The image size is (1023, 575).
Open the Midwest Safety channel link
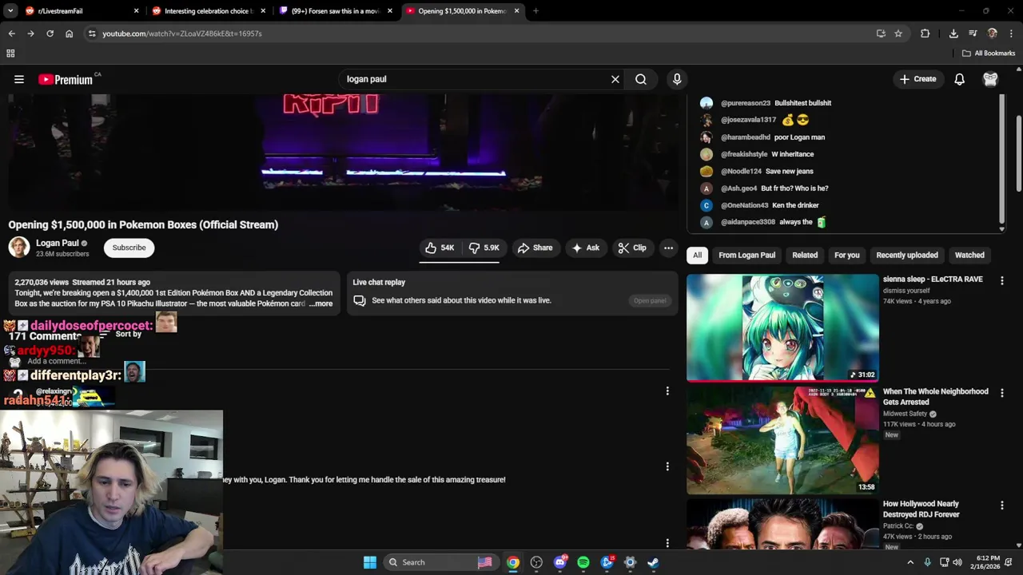click(905, 414)
